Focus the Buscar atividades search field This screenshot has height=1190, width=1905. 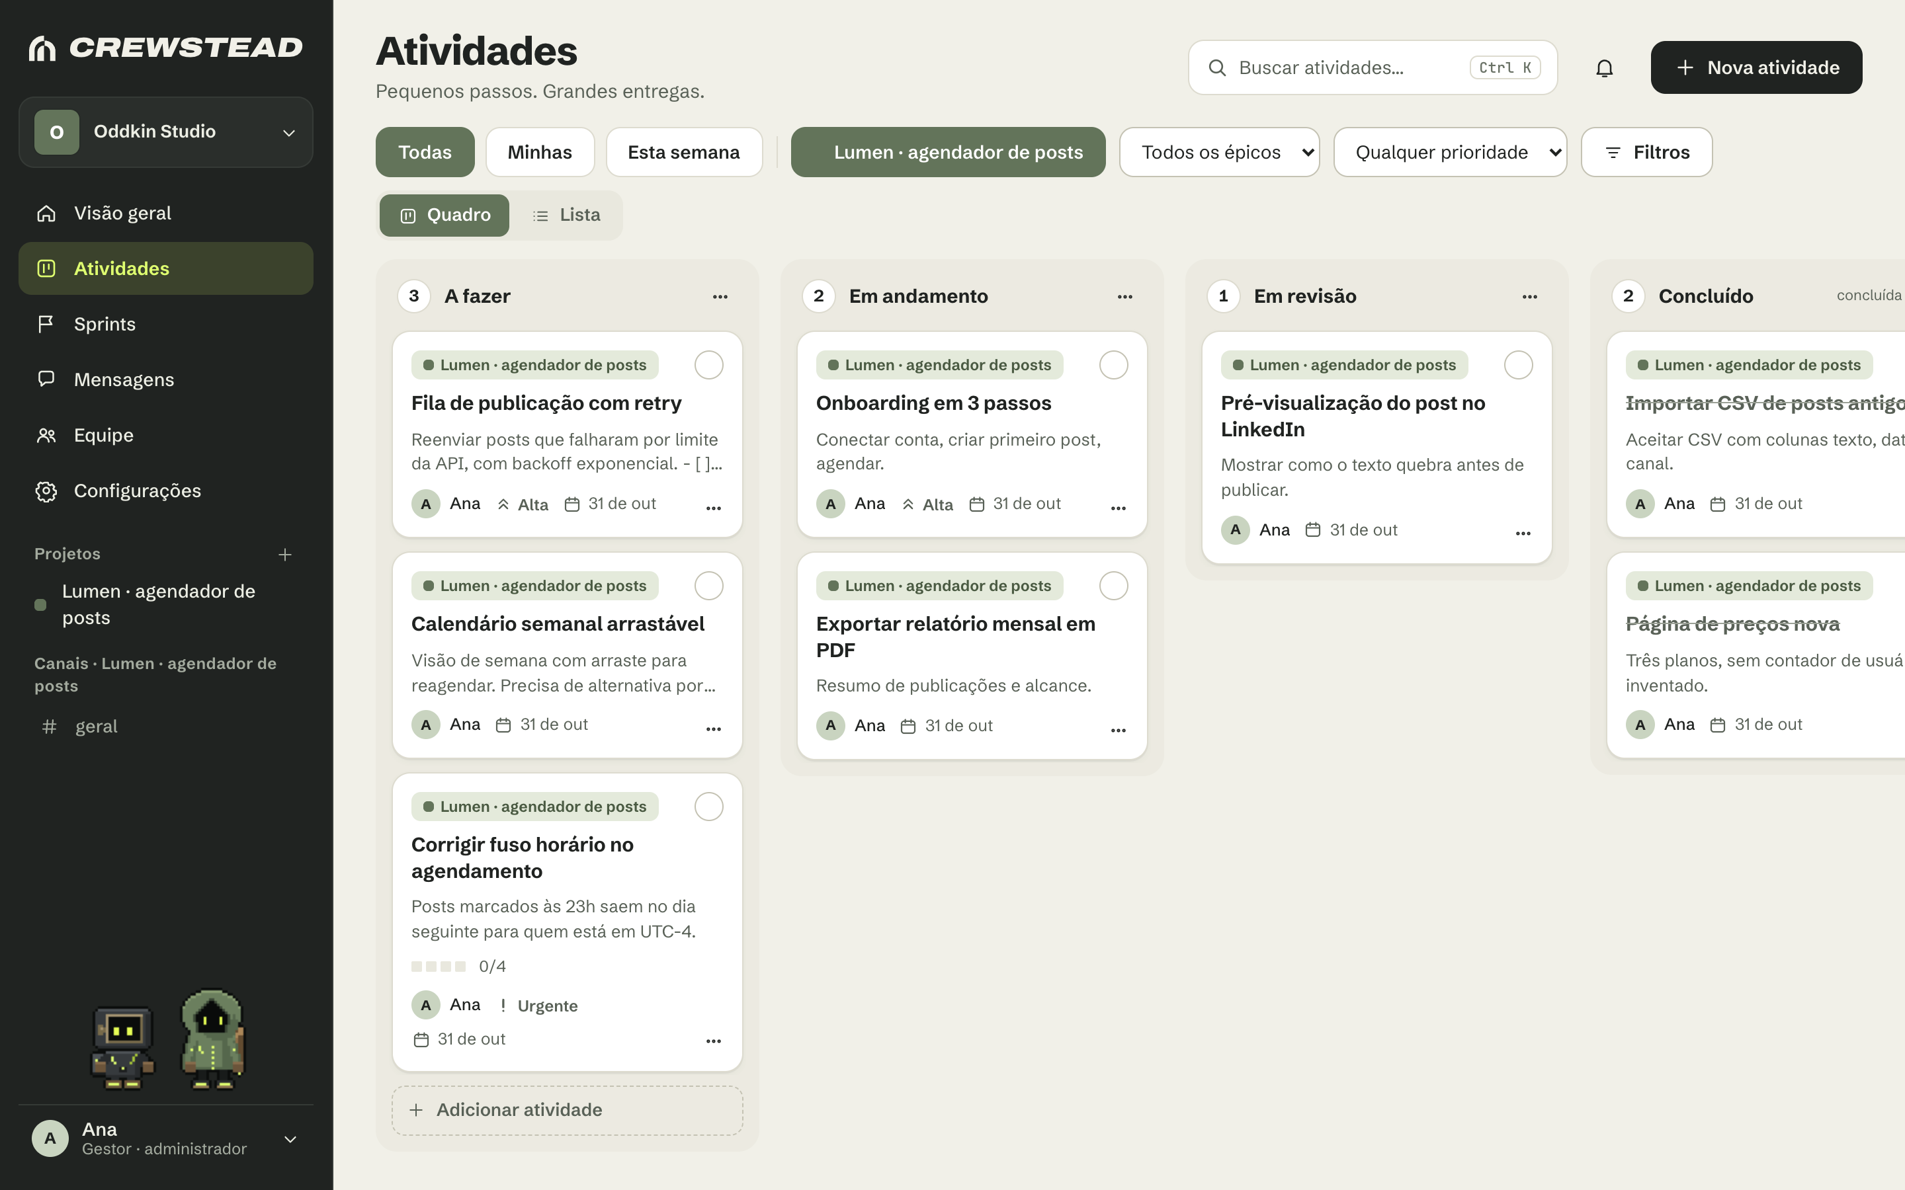(x=1372, y=67)
